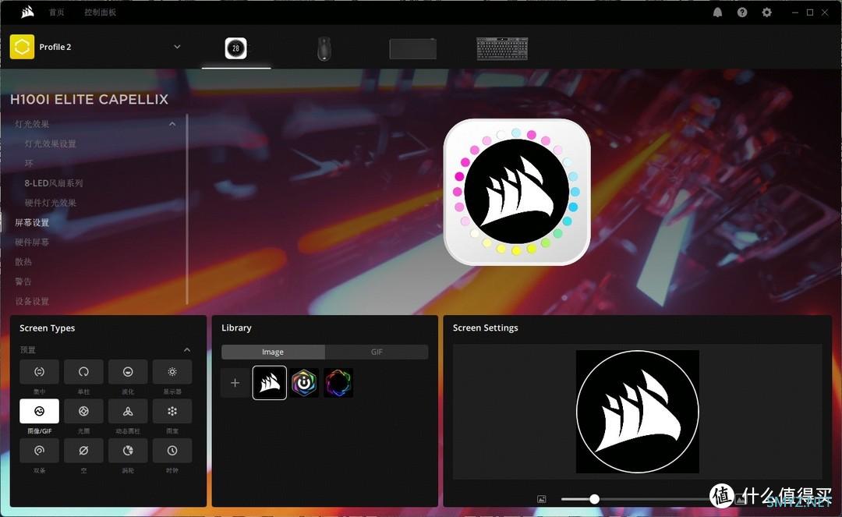
Task: Select the 双条 double-arc screen type
Action: coord(39,451)
